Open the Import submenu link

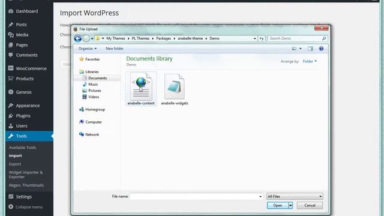[15, 156]
